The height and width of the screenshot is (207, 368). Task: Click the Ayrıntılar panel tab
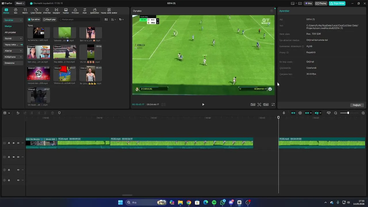coord(284,11)
